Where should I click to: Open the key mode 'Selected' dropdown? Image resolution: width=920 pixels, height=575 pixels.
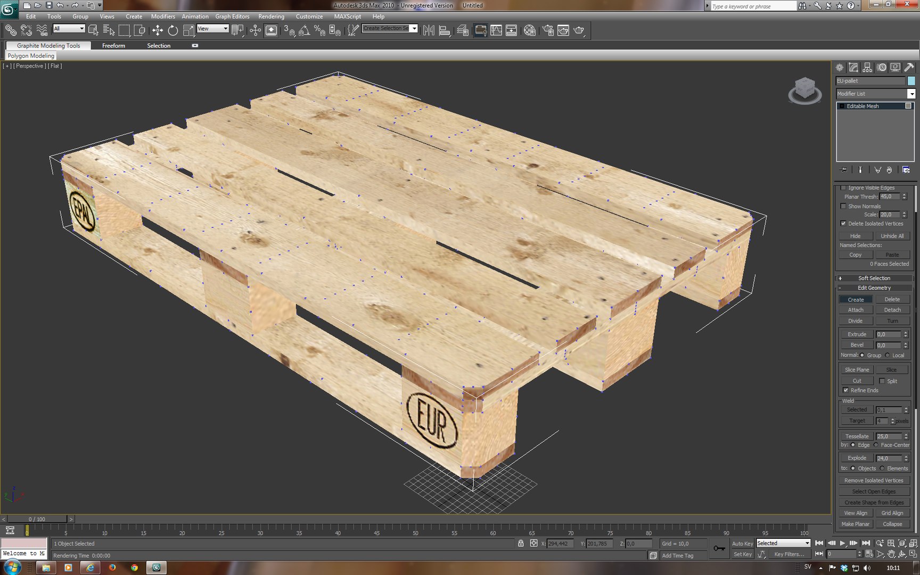(783, 543)
